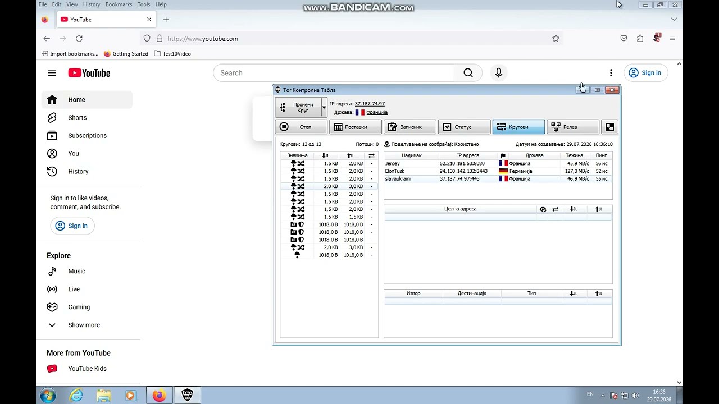Open Subscriptions in YouTube sidebar
Screen dimensions: 719x404
click(87, 136)
